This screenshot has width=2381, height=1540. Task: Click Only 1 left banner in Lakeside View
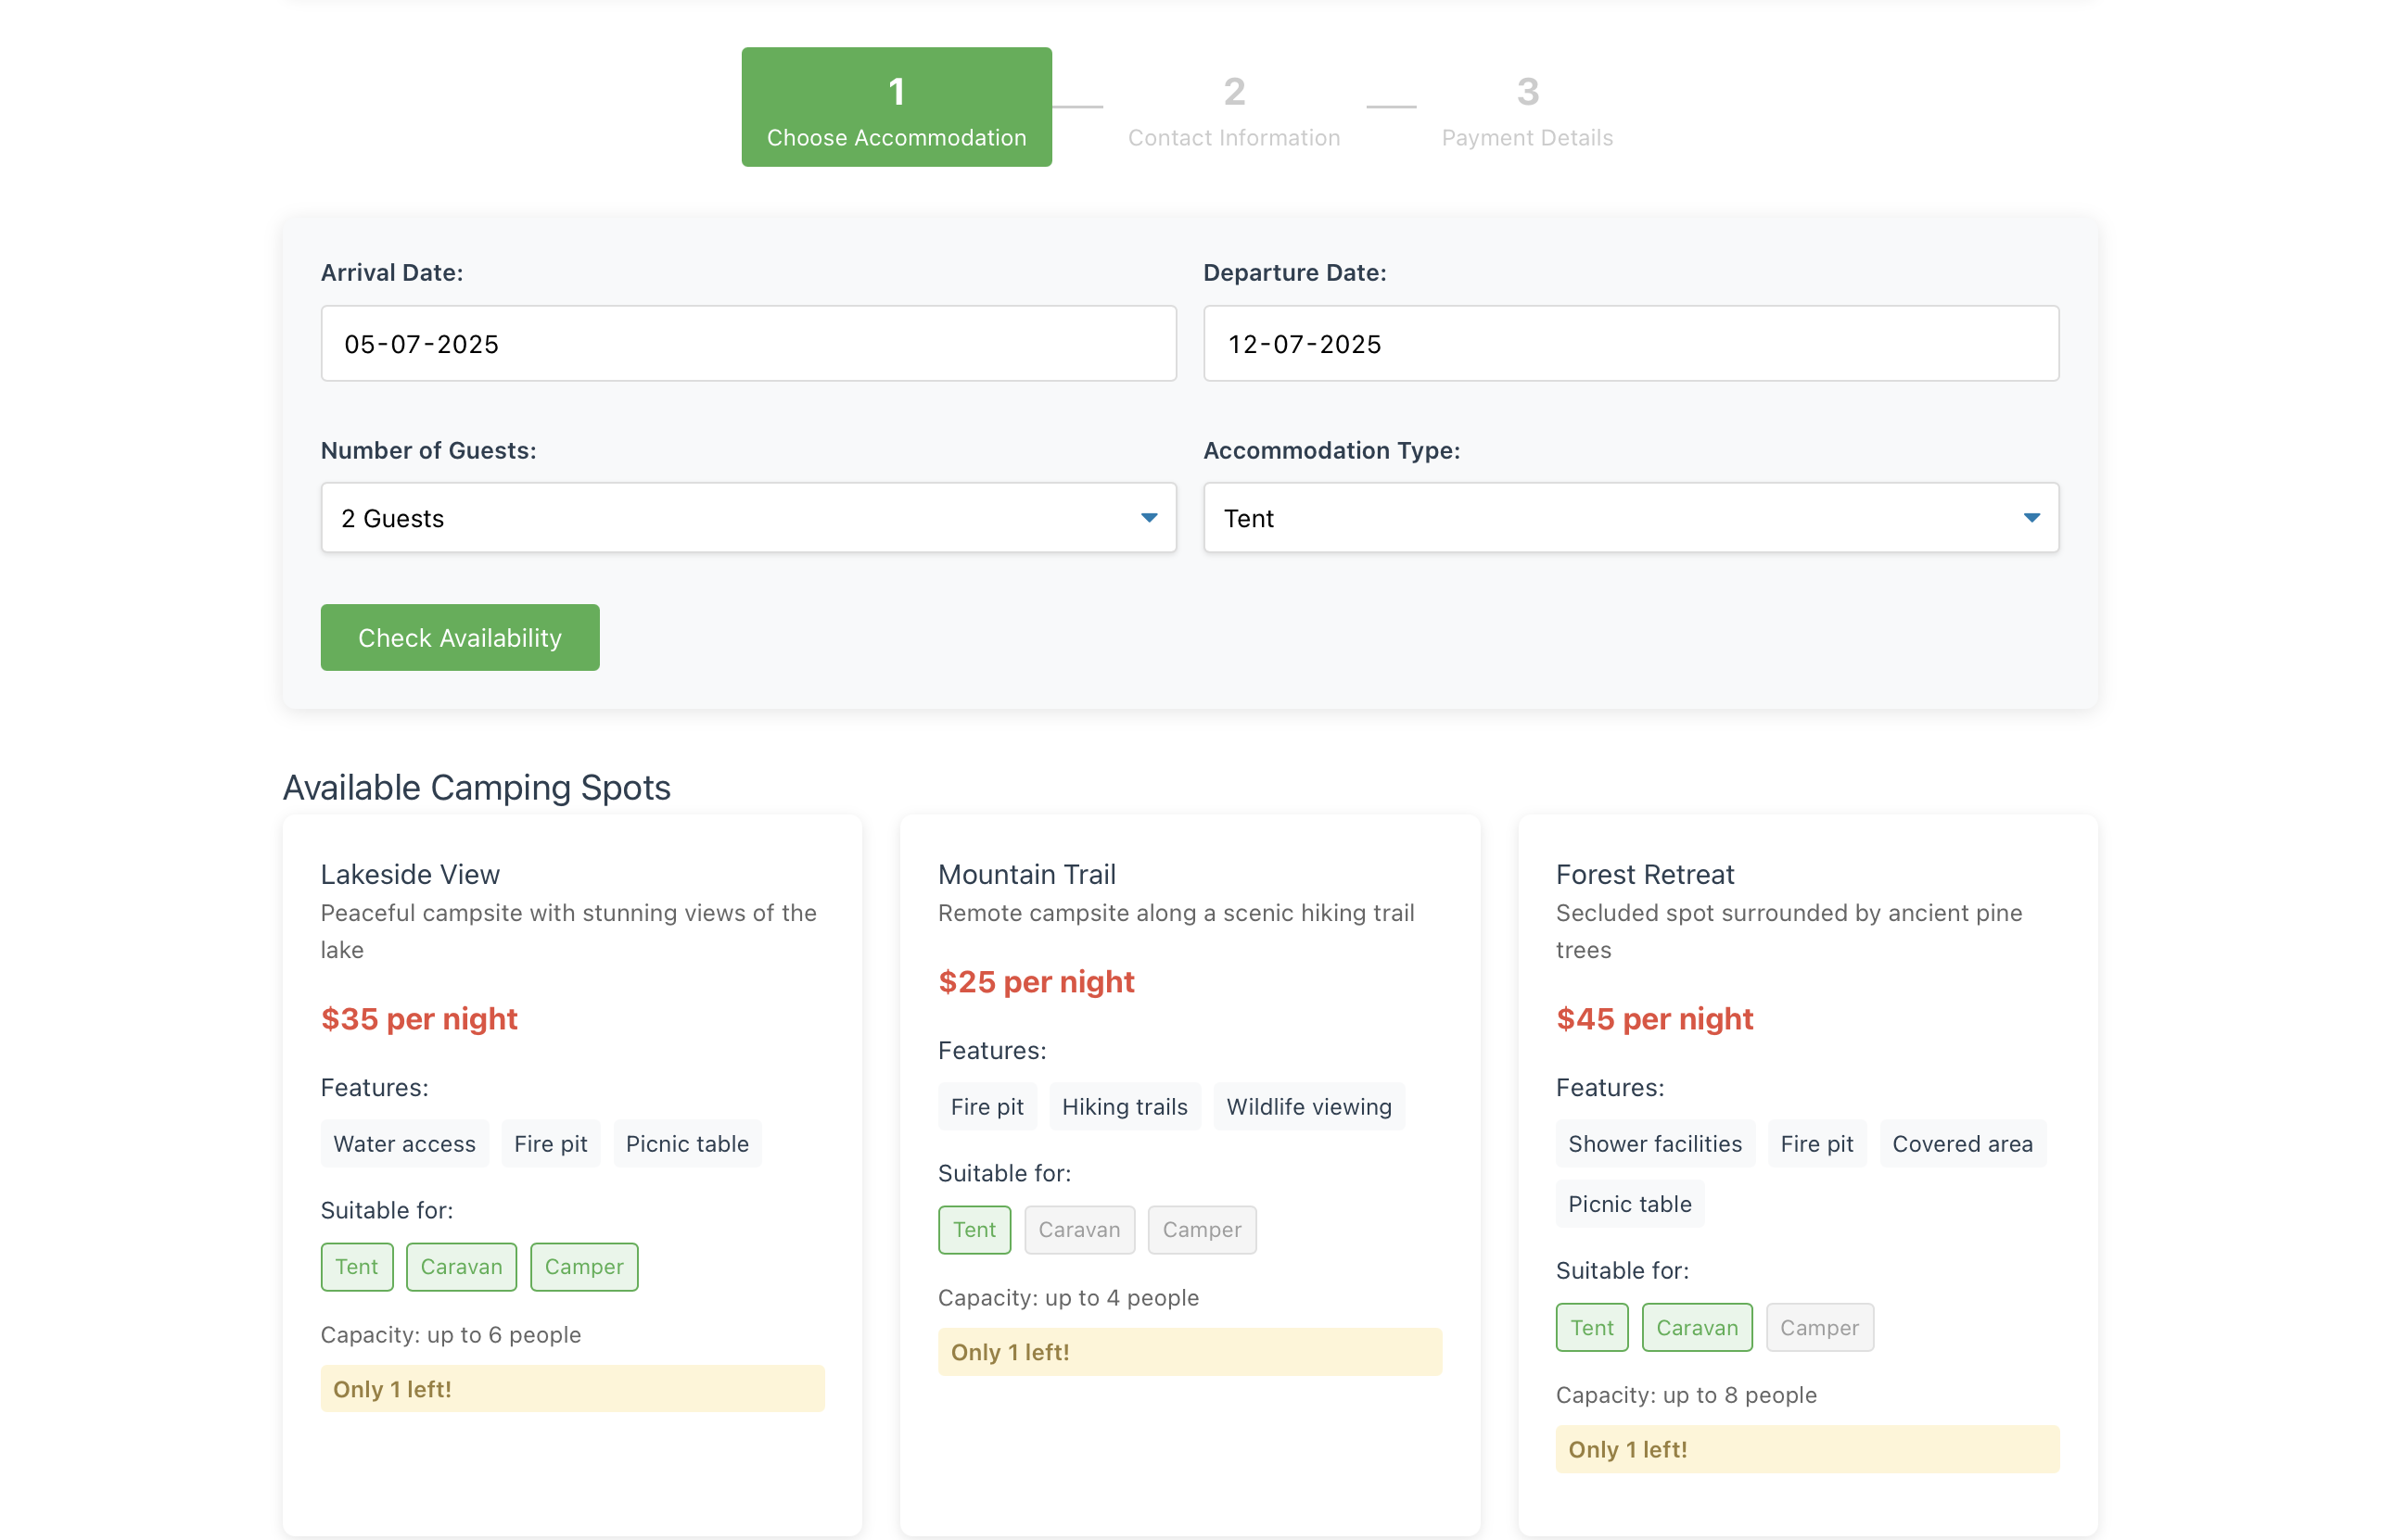tap(572, 1389)
